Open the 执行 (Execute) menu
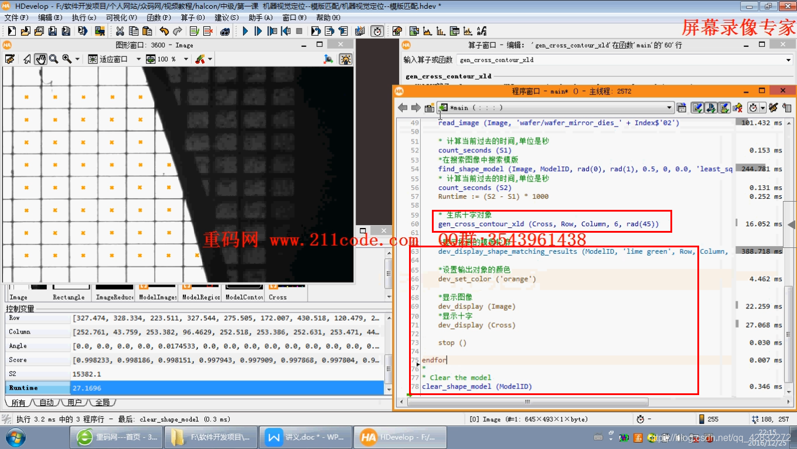The width and height of the screenshot is (797, 449). point(84,18)
